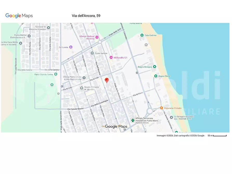This screenshot has height=174, width=232.
Task: Click the Parco Grande Torino park pin
Action: coord(56,75)
